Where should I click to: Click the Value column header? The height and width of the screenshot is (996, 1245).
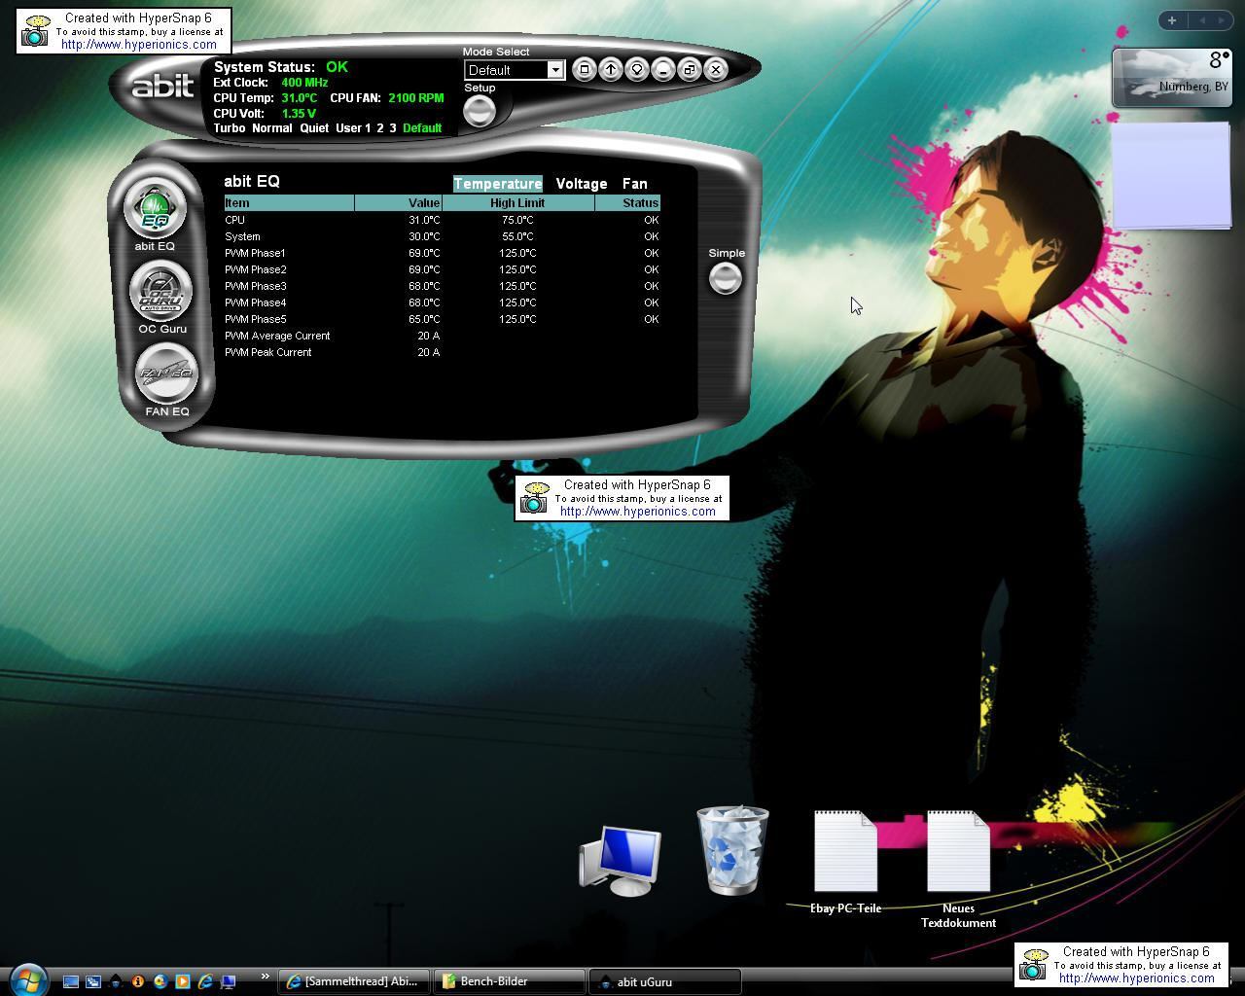click(x=399, y=203)
